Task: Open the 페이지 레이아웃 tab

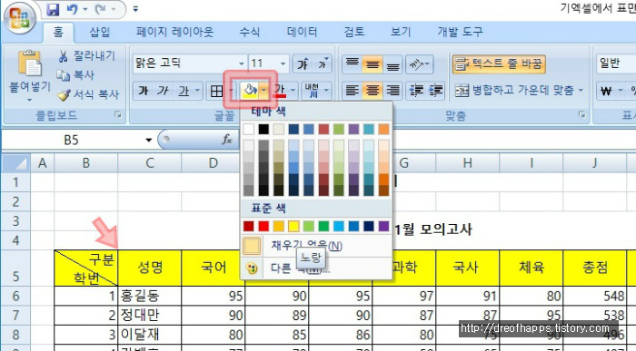Action: [174, 32]
